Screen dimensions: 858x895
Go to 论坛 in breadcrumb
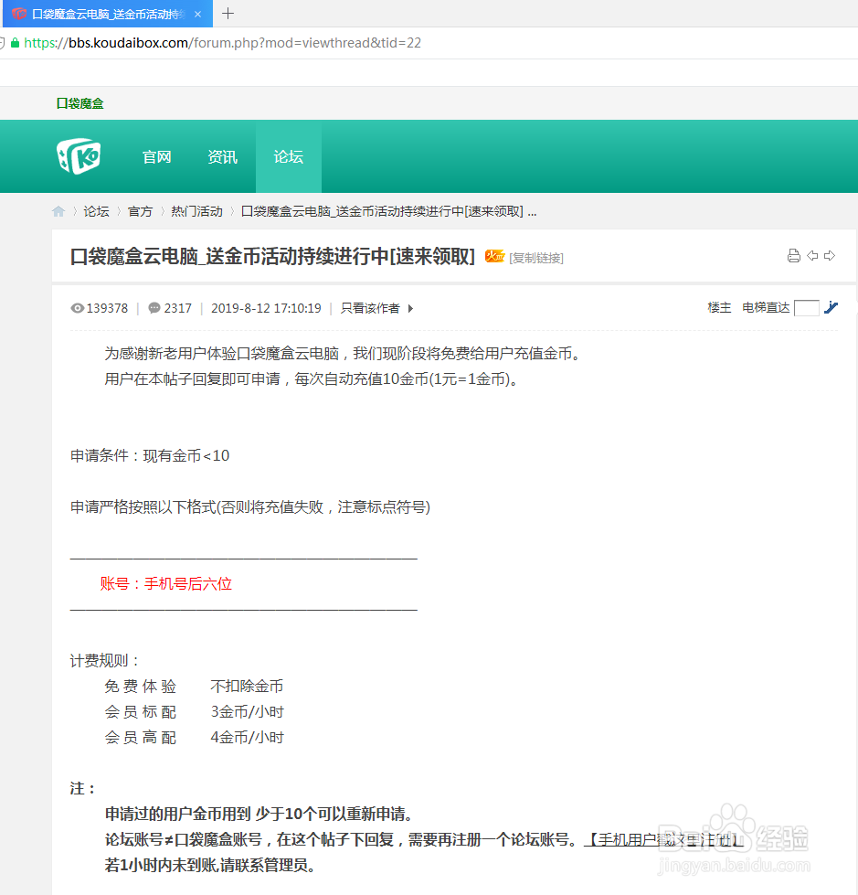pyautogui.click(x=97, y=212)
